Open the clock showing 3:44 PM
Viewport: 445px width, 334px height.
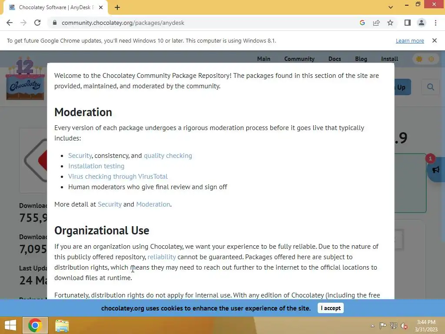tap(426, 326)
